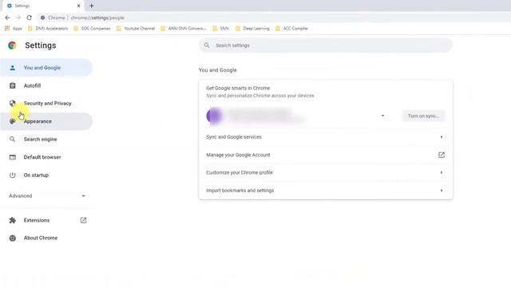The width and height of the screenshot is (511, 287).
Task: Click the Sync and Google services text
Action: click(234, 137)
